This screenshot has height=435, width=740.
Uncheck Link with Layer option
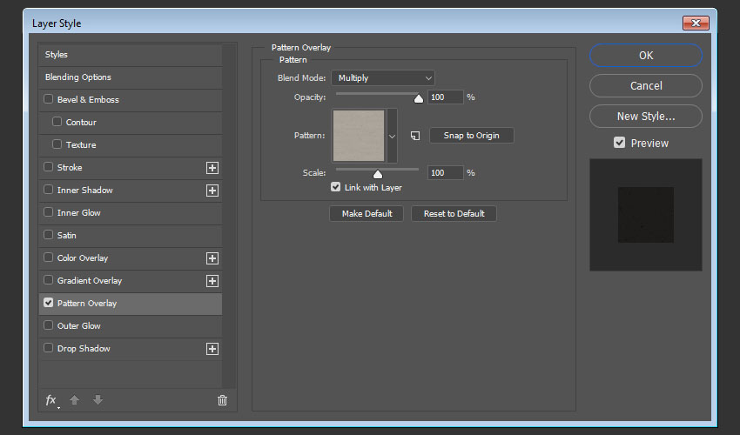pos(336,187)
